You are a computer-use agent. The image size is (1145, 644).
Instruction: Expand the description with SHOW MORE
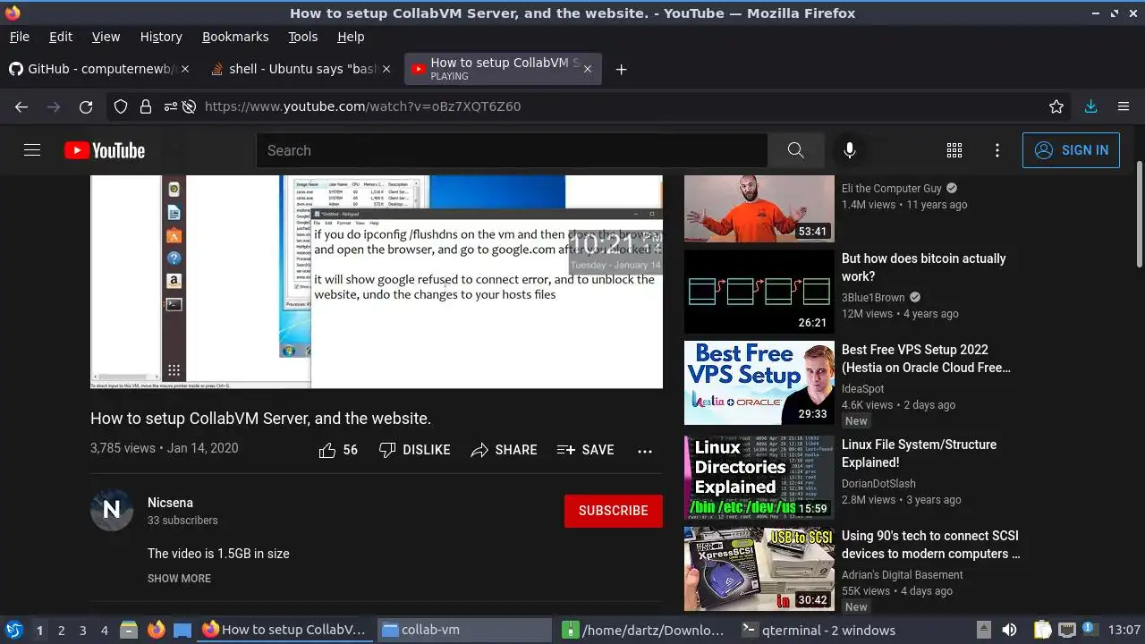point(179,579)
